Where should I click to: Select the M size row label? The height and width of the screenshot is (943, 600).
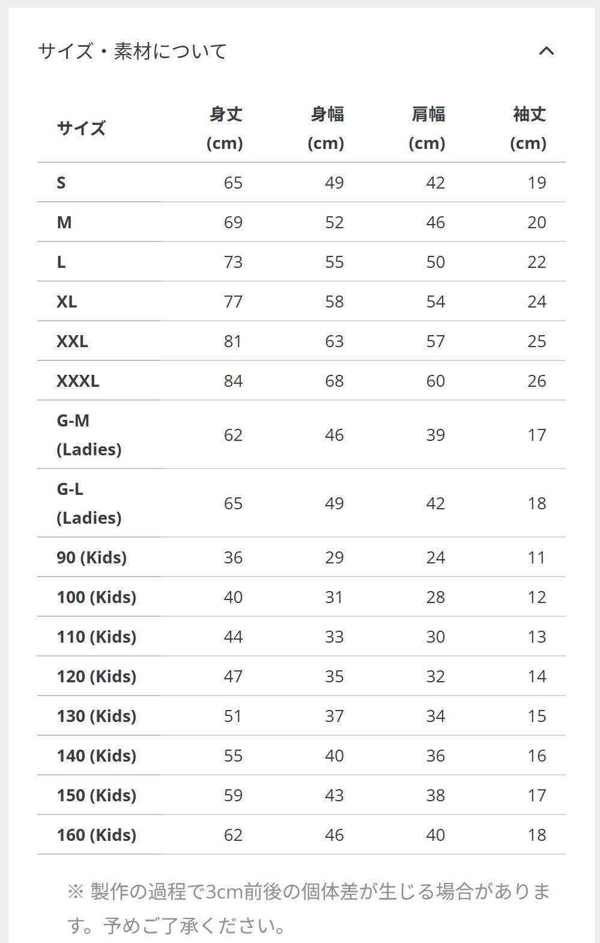[x=64, y=222]
